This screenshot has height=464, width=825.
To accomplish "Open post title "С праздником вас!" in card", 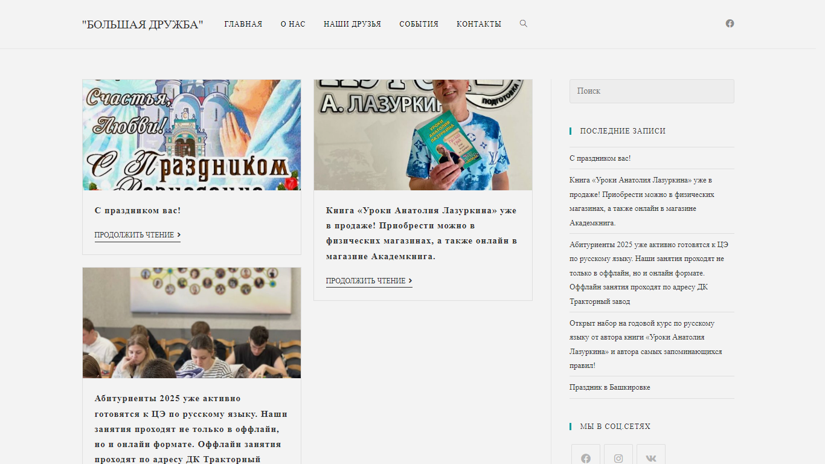I will [x=138, y=211].
